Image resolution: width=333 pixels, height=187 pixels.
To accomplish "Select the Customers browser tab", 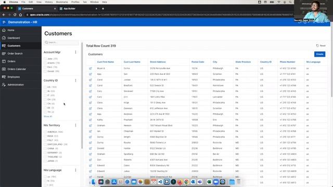I will [37, 9].
